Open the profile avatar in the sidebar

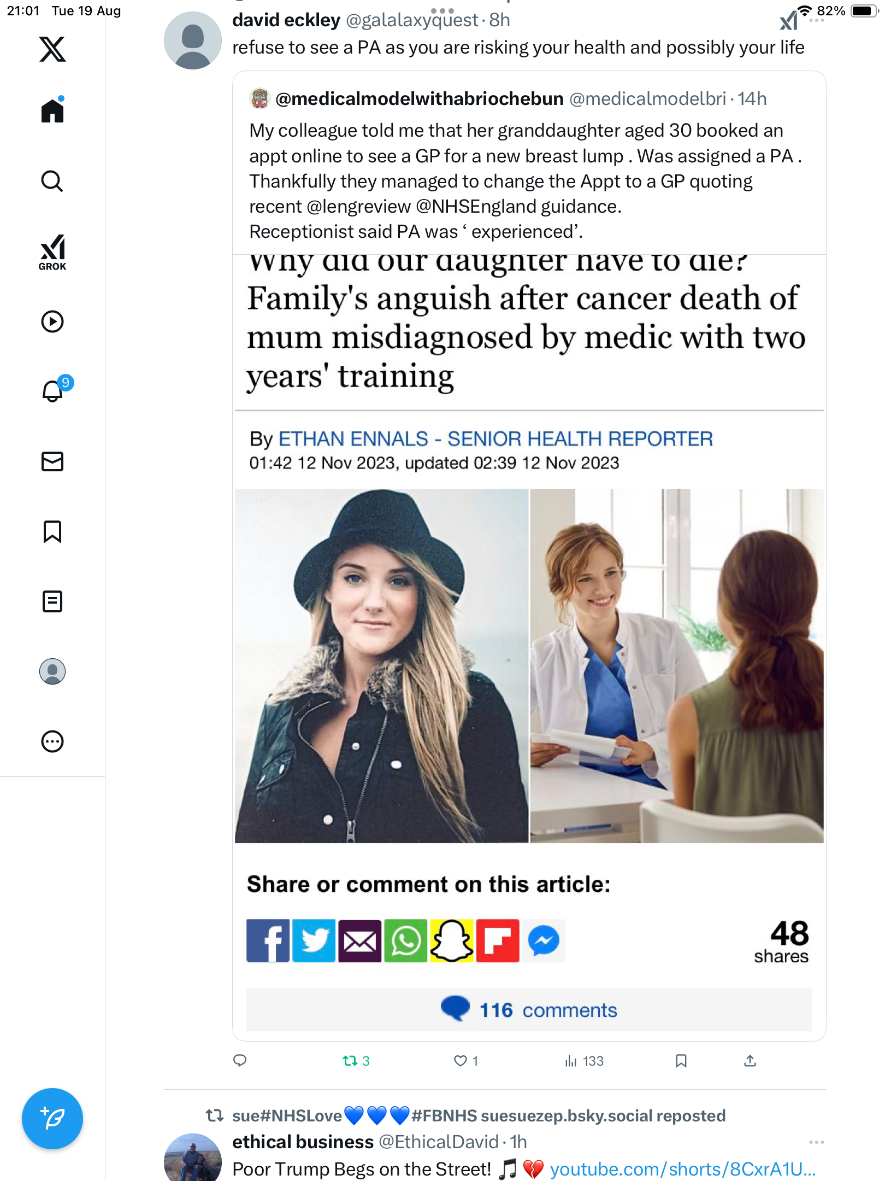click(52, 671)
